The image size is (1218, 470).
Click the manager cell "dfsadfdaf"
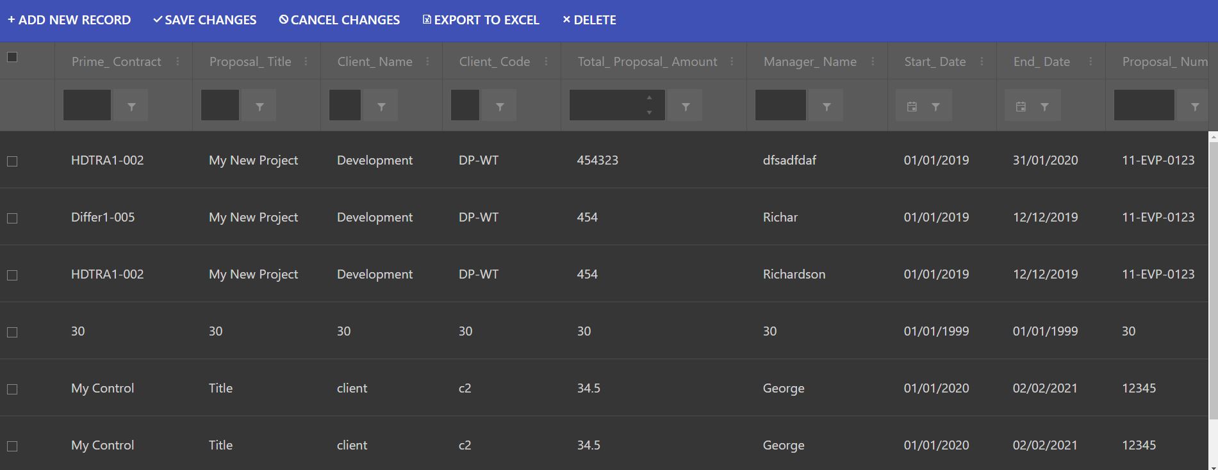(789, 160)
